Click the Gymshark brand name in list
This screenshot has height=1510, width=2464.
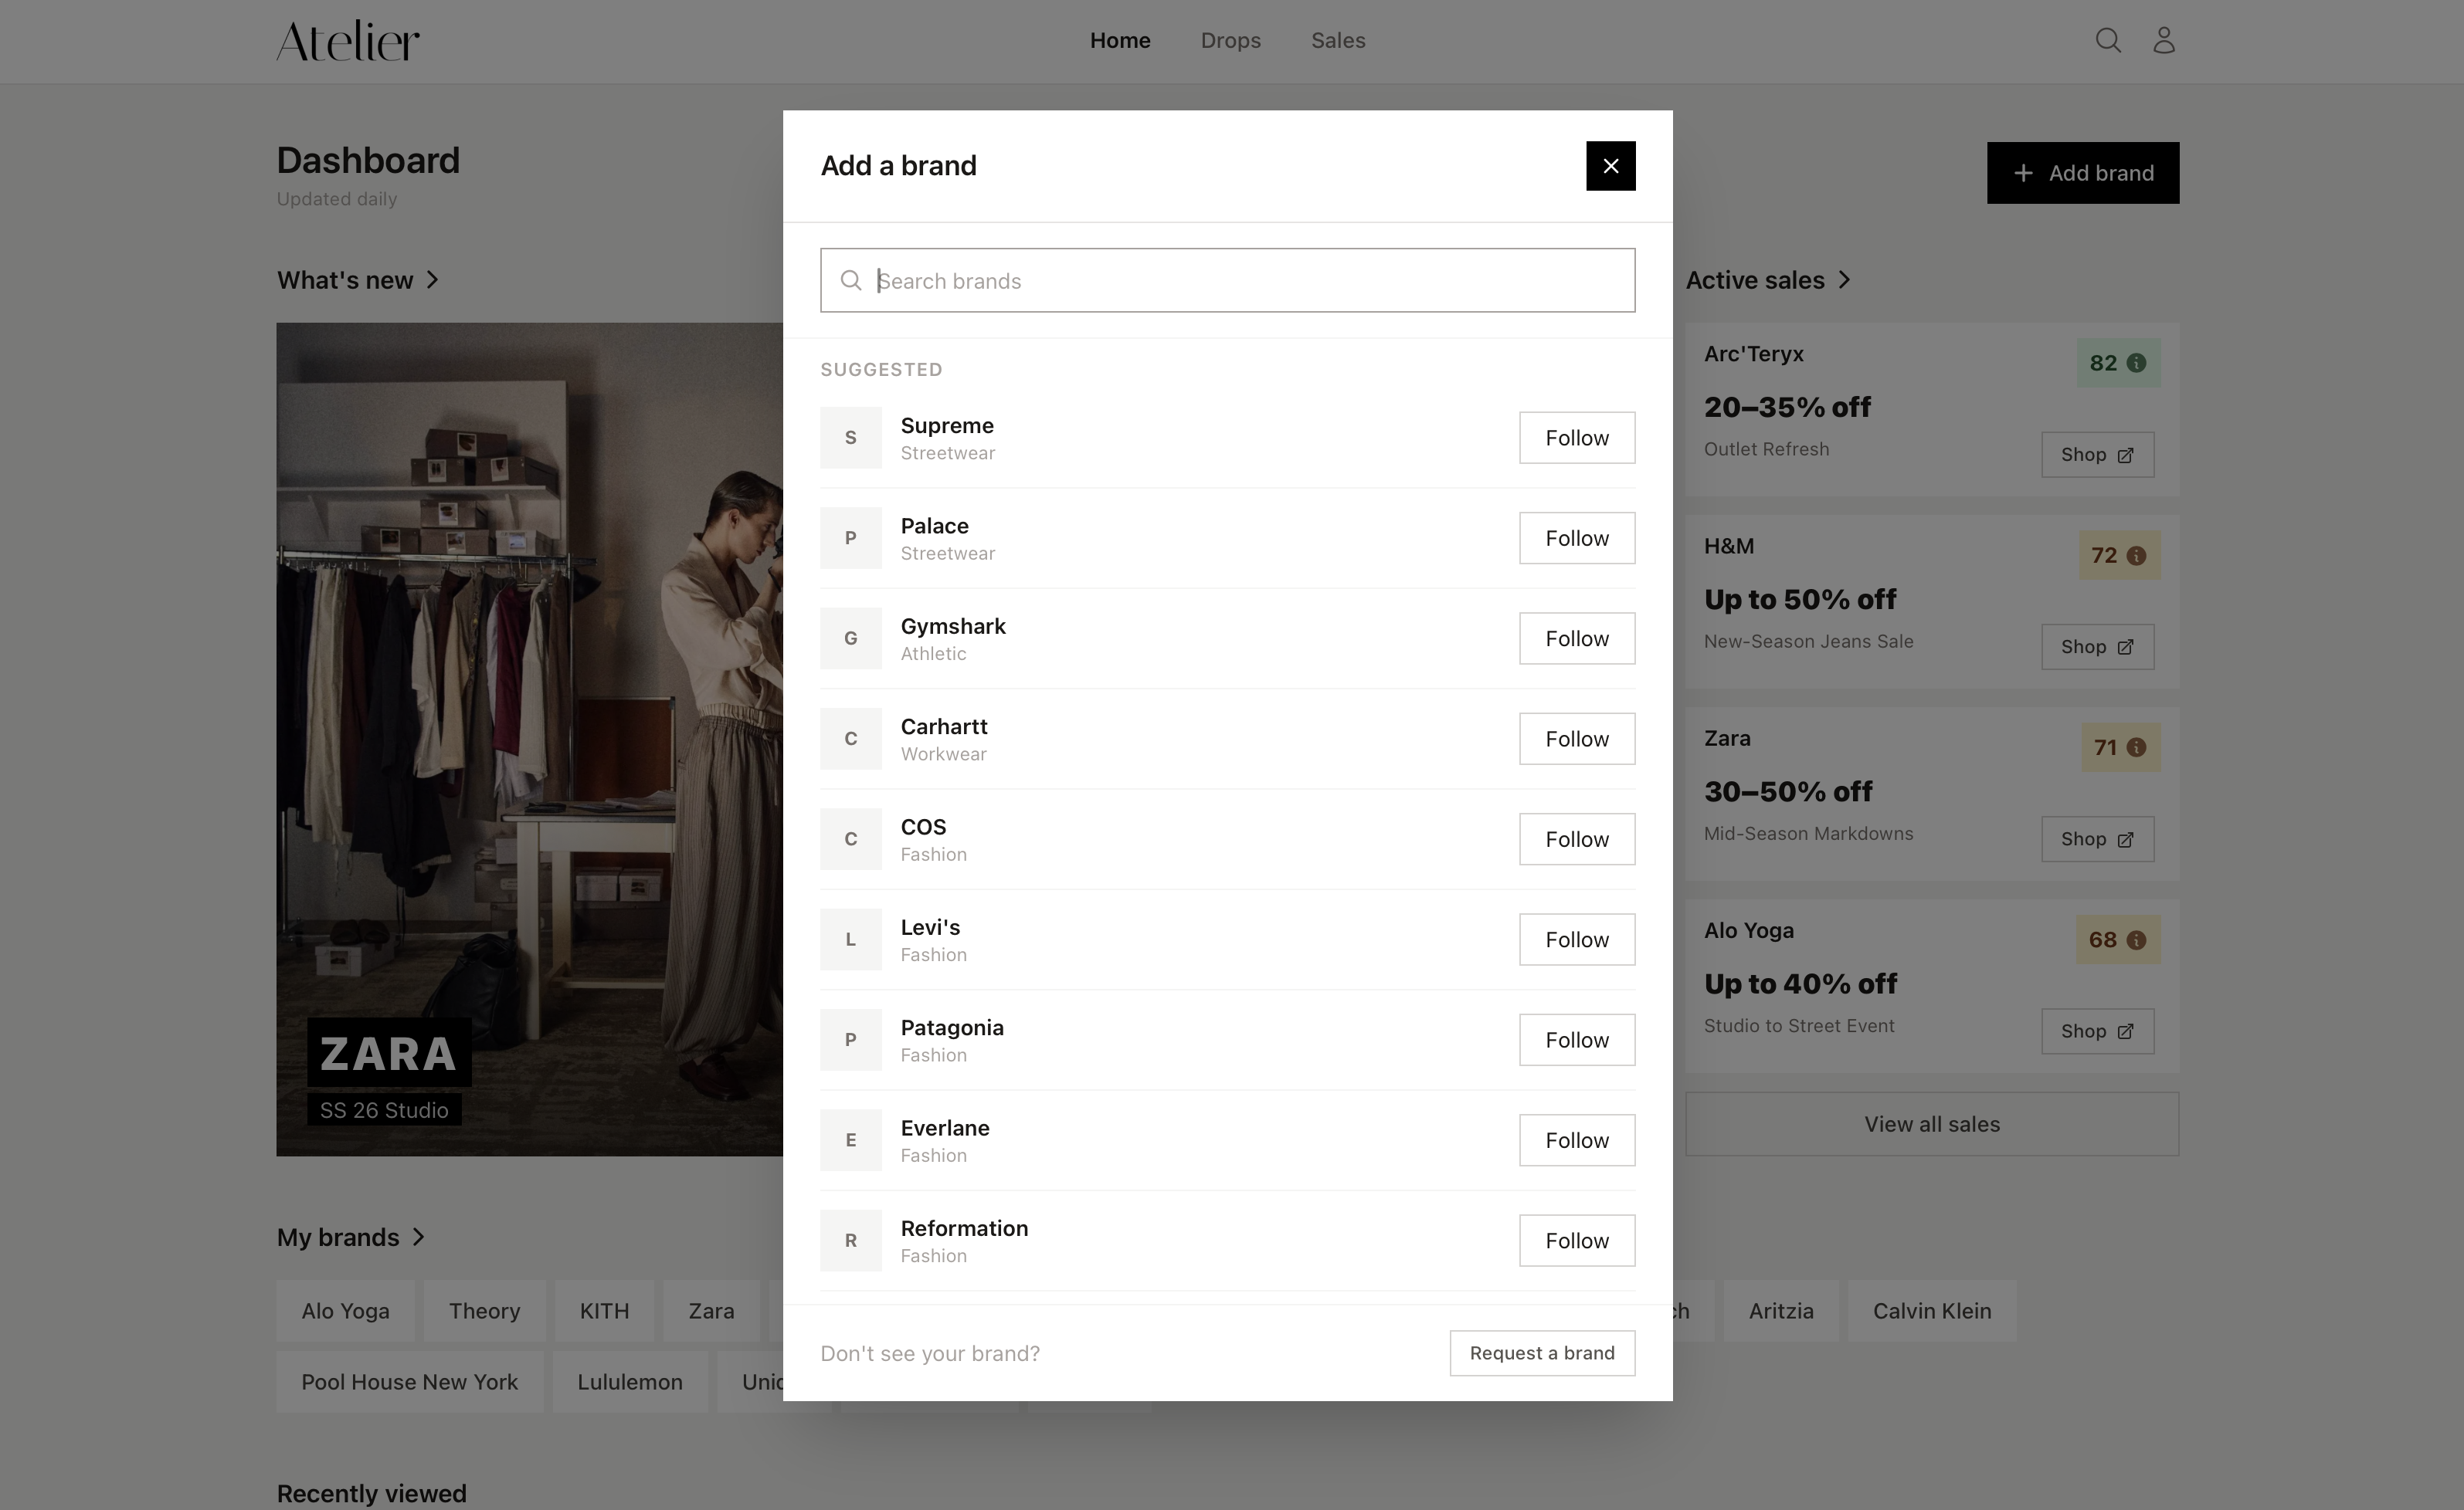953,627
